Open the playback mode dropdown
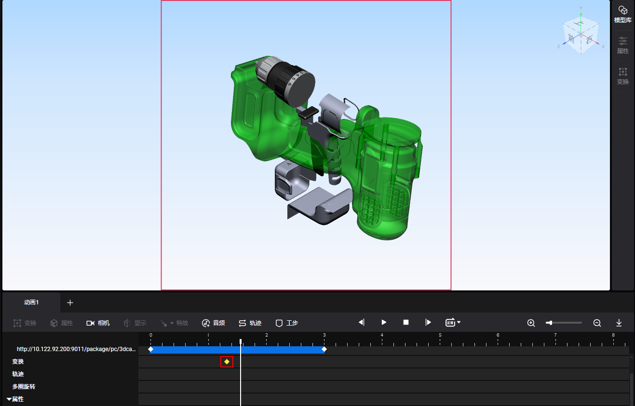The width and height of the screenshot is (635, 406). (453, 322)
